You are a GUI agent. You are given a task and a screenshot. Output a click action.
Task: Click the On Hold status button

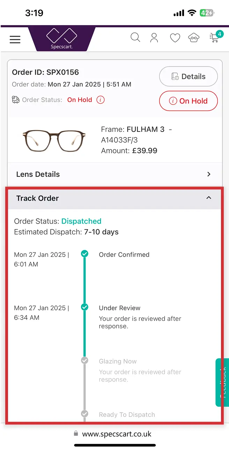pos(188,101)
